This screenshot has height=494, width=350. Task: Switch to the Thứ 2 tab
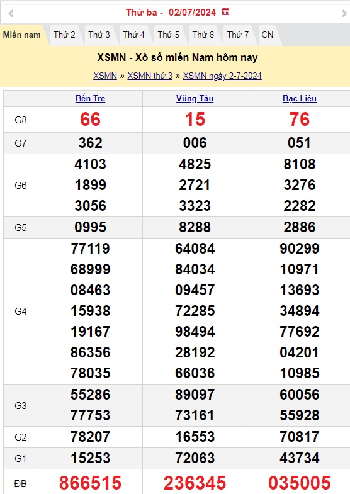[x=64, y=35]
